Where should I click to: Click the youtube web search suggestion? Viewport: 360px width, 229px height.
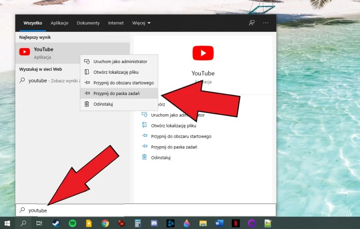[x=48, y=81]
